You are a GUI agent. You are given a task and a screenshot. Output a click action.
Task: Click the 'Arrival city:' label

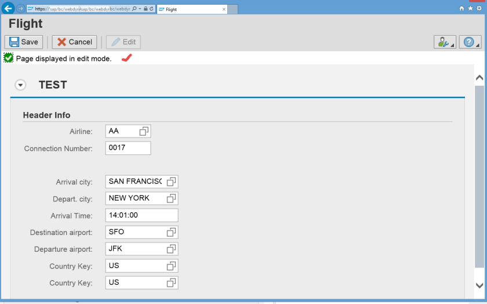[74, 182]
